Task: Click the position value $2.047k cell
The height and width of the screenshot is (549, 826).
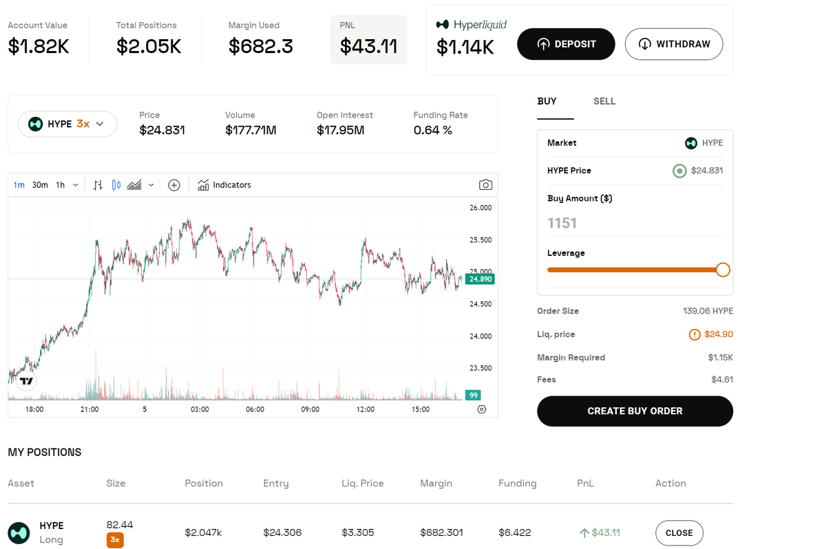Action: 204,532
